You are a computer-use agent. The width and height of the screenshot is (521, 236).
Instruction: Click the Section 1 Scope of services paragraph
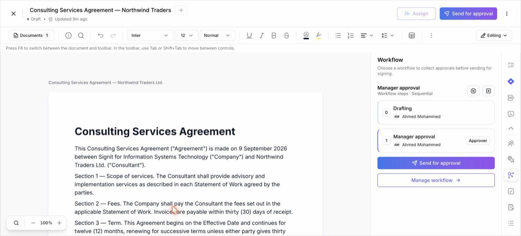tap(177, 184)
